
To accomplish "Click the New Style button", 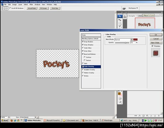I will (x=156, y=43).
